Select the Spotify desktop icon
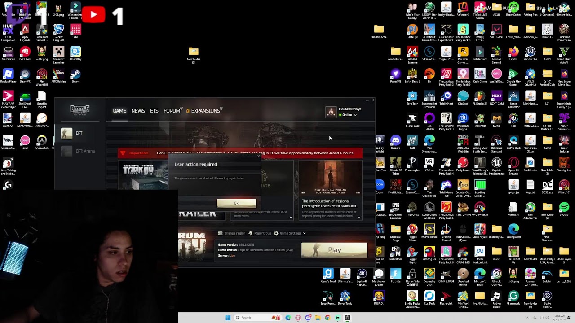575x323 pixels. [x=564, y=208]
